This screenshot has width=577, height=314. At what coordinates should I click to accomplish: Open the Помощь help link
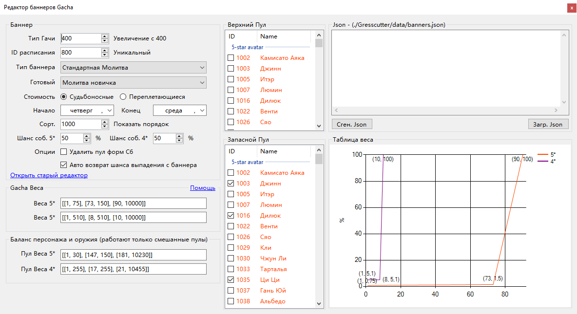coord(202,188)
